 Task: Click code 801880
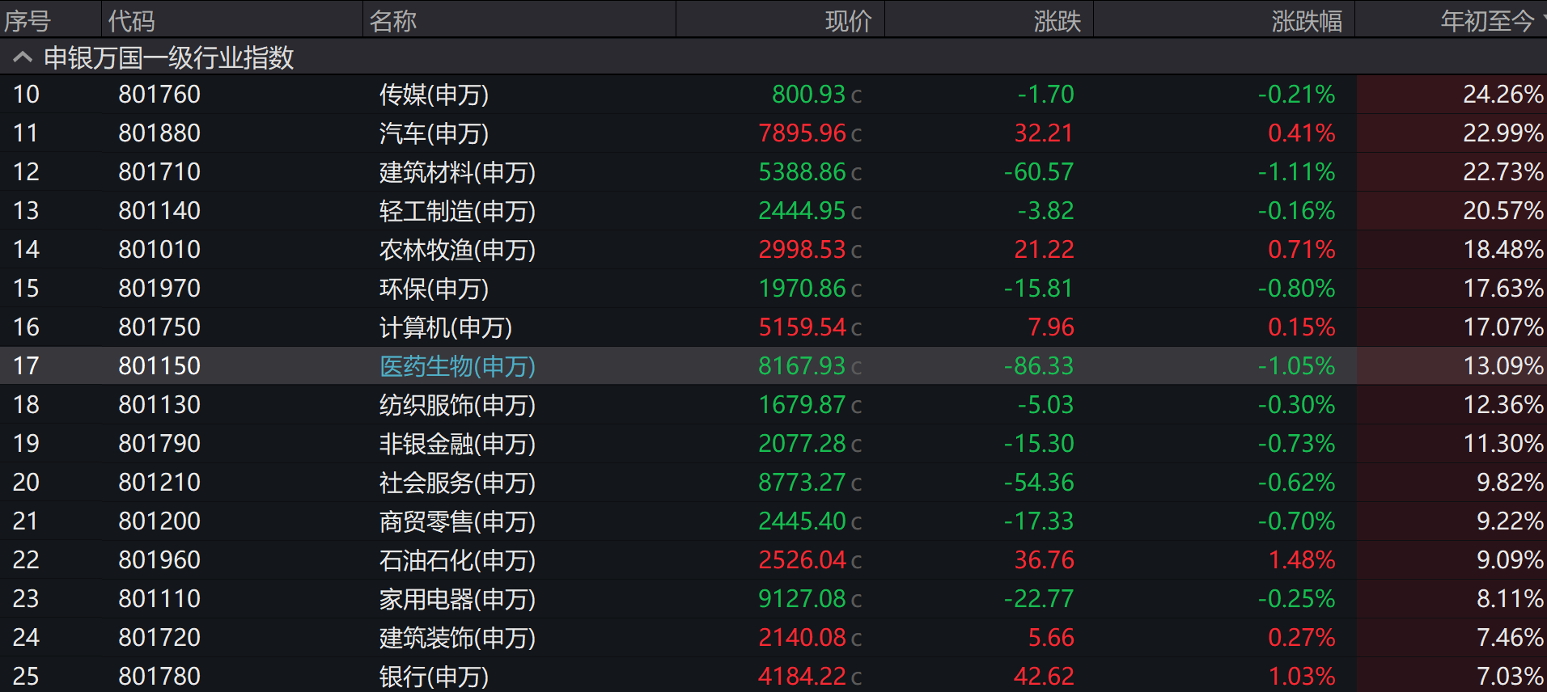click(159, 133)
